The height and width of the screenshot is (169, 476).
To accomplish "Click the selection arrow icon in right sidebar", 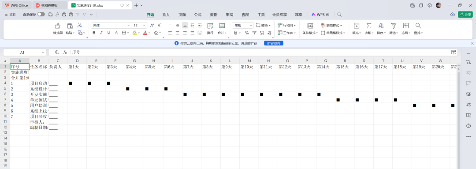I will click(469, 62).
